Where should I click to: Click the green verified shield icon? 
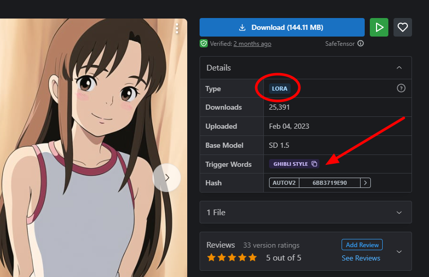click(204, 44)
